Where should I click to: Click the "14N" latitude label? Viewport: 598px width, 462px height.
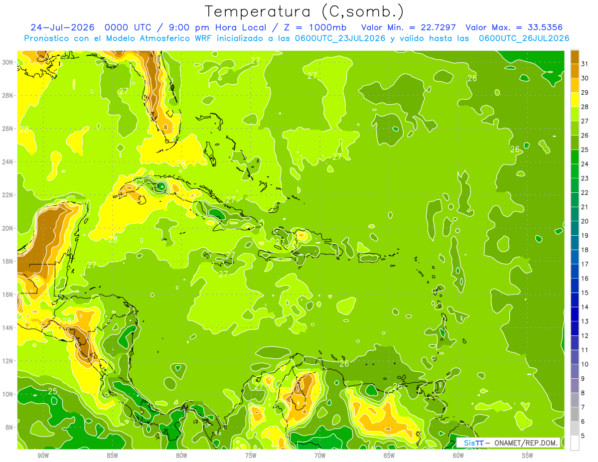coord(7,327)
